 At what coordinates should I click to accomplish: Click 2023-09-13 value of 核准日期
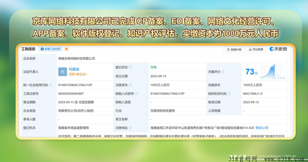[251, 102]
